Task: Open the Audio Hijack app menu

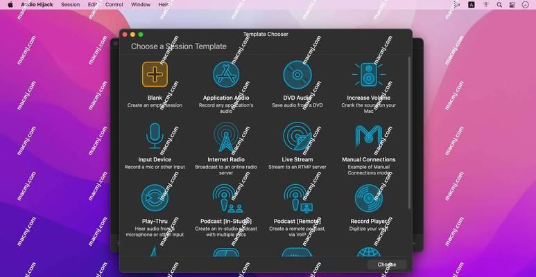Action: tap(37, 4)
